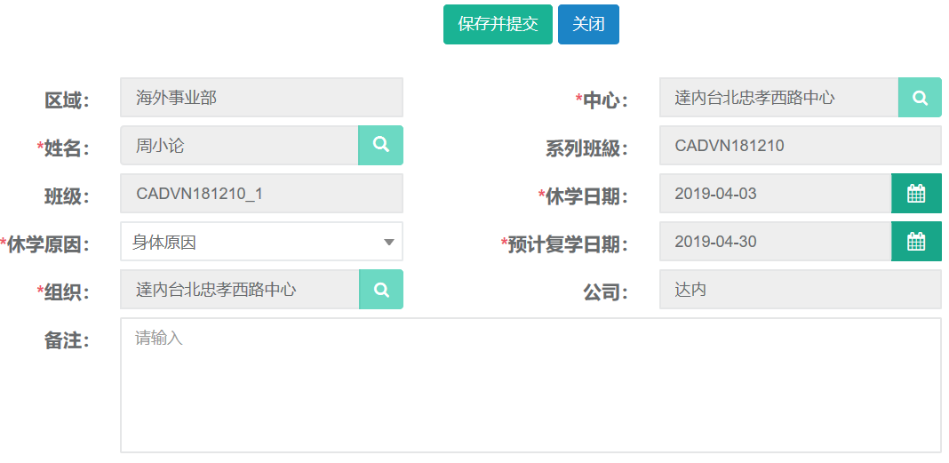Image resolution: width=949 pixels, height=463 pixels.
Task: Click the 姓名 field showing 周小论
Action: tap(239, 146)
